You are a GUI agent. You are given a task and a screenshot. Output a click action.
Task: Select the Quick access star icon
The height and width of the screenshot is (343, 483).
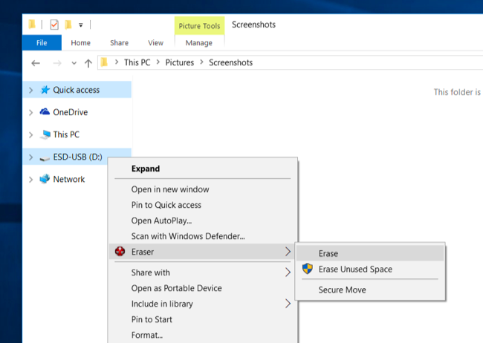pos(45,90)
